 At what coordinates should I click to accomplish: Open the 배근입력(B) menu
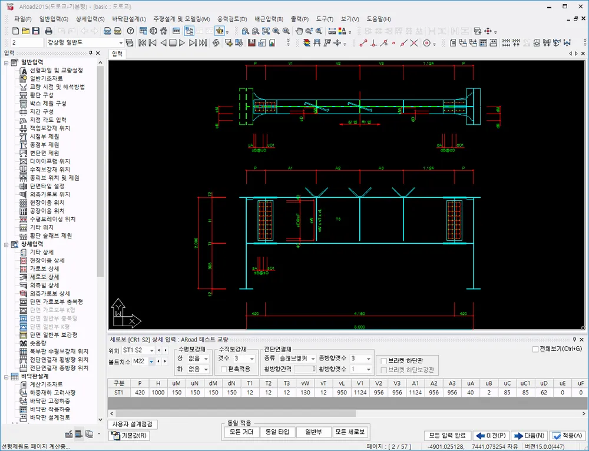(x=269, y=19)
